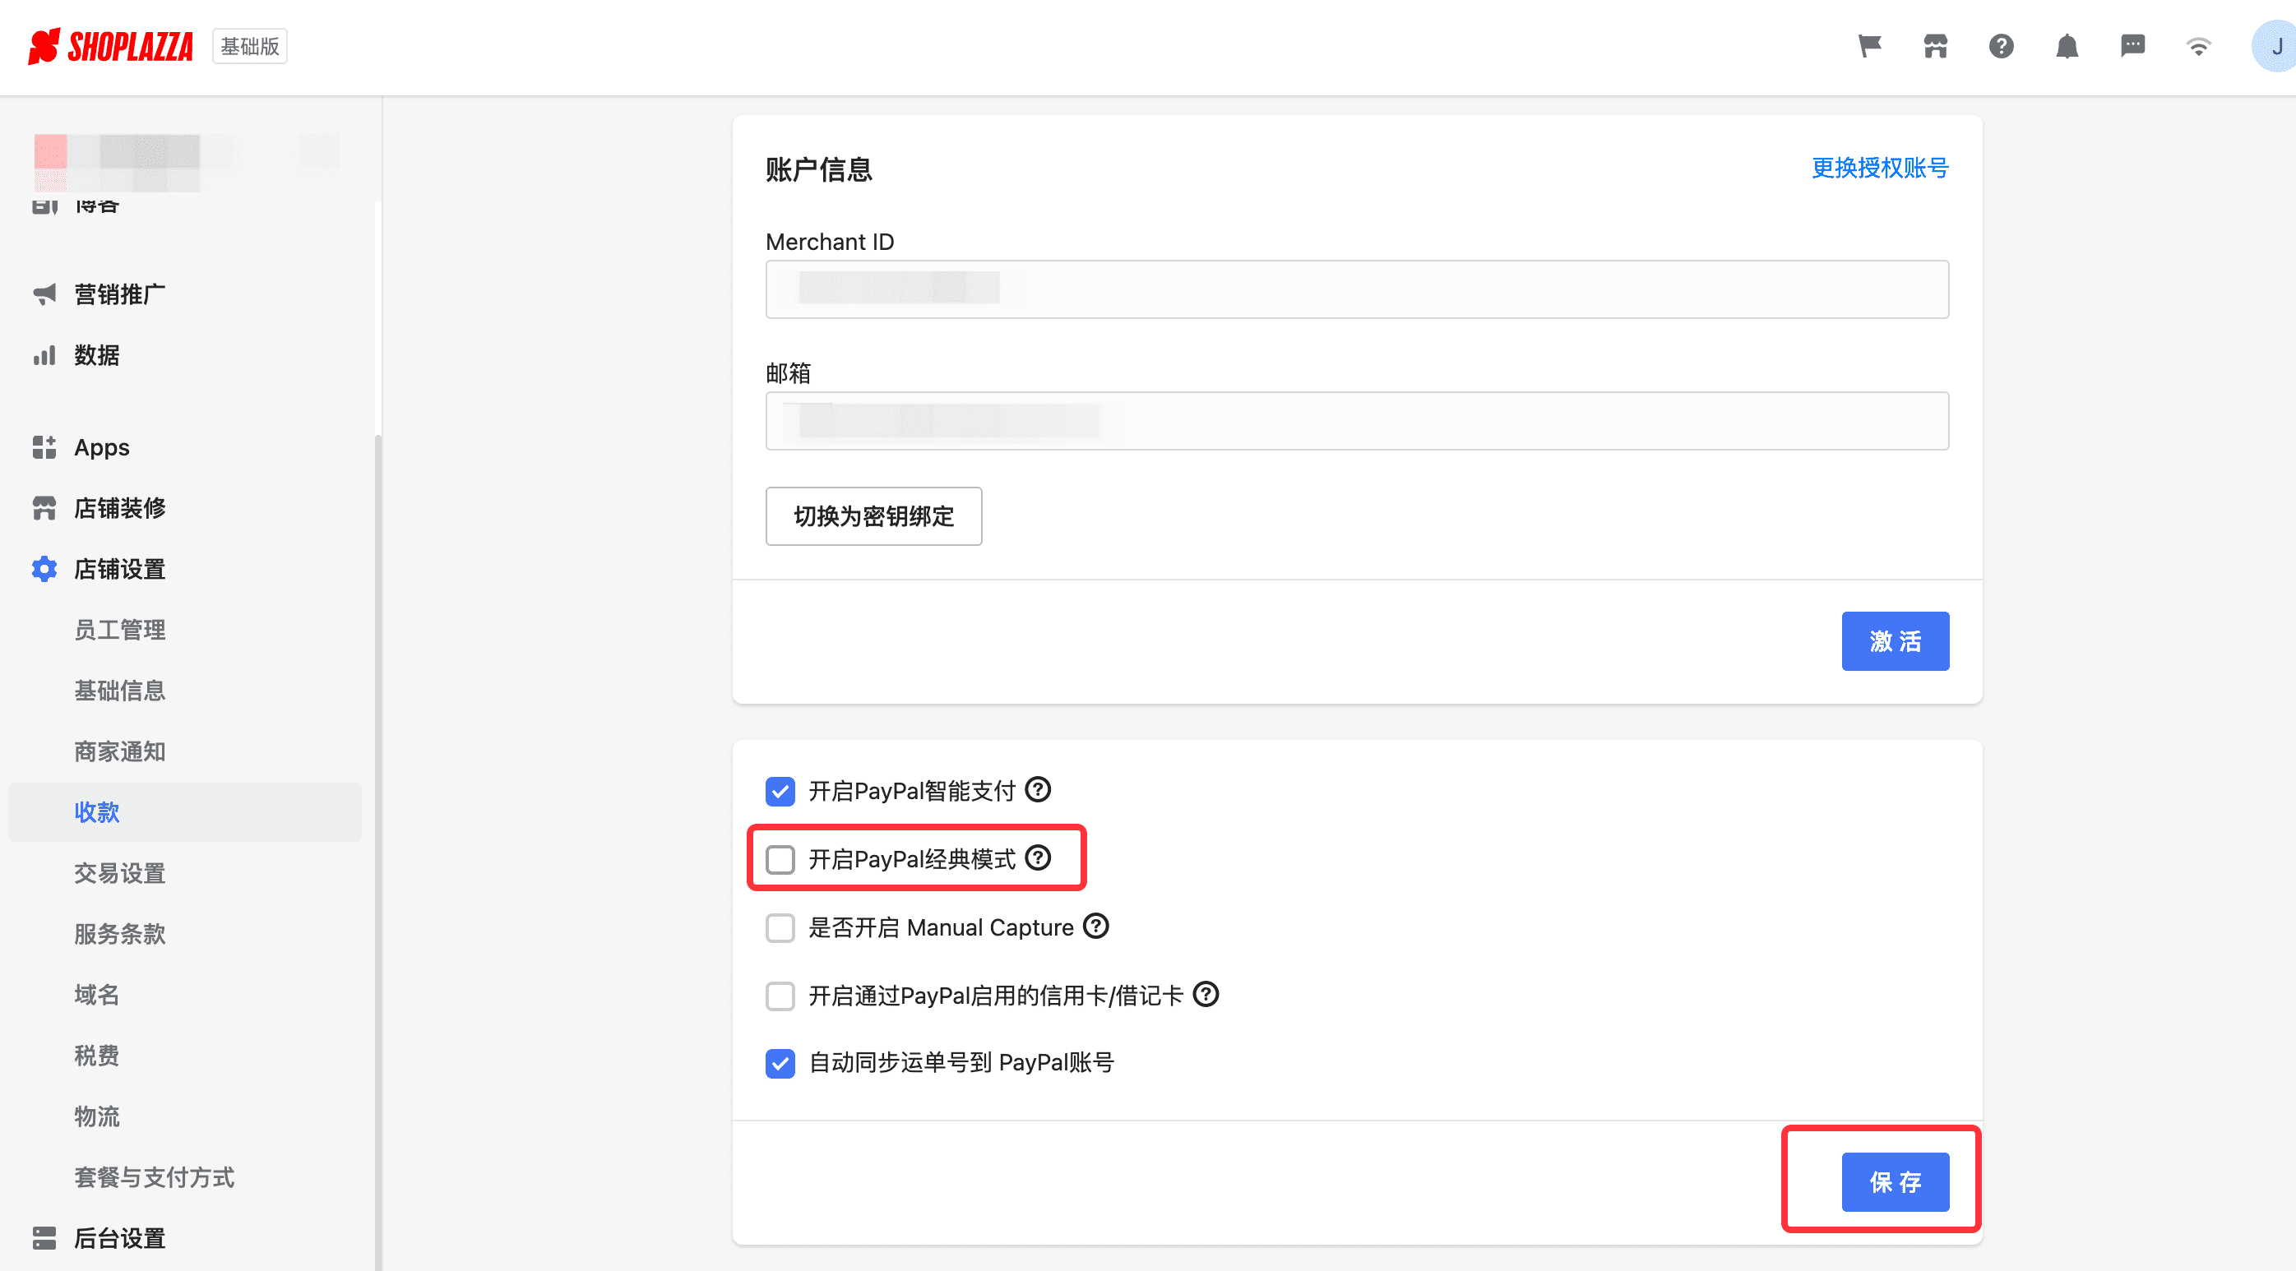Go to 基础信息 settings
The width and height of the screenshot is (2296, 1271).
coord(119,690)
